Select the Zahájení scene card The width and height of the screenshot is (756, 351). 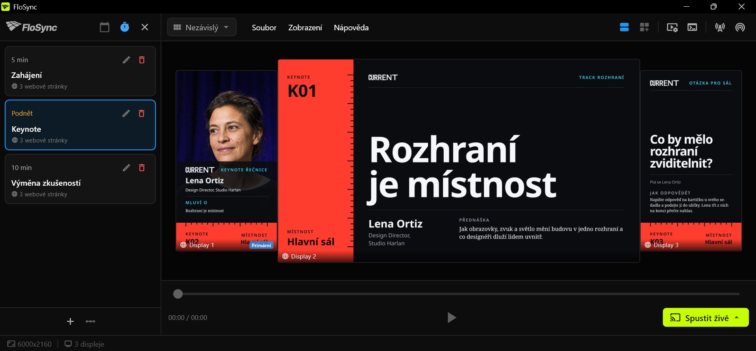tap(80, 71)
